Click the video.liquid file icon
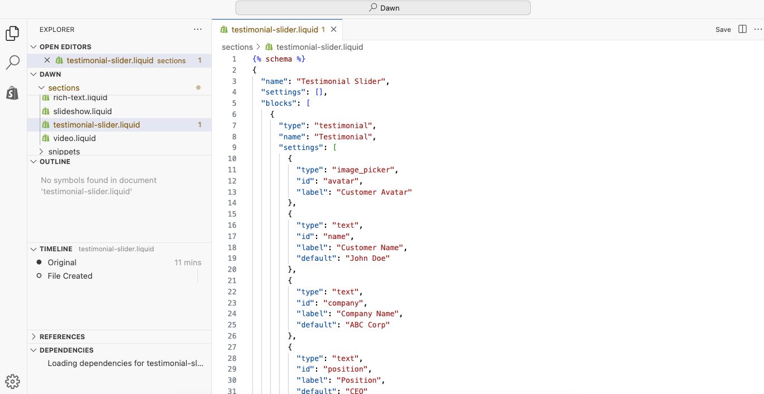The image size is (764, 394). click(x=46, y=138)
